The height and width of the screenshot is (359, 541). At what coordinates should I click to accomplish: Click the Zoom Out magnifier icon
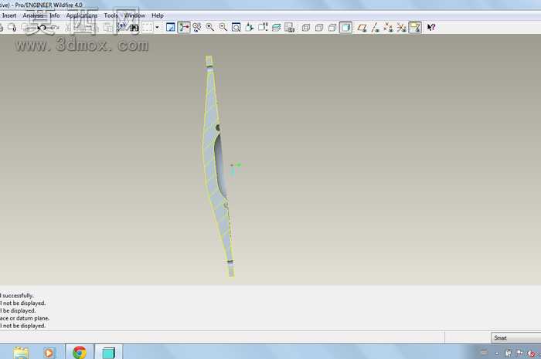point(223,28)
